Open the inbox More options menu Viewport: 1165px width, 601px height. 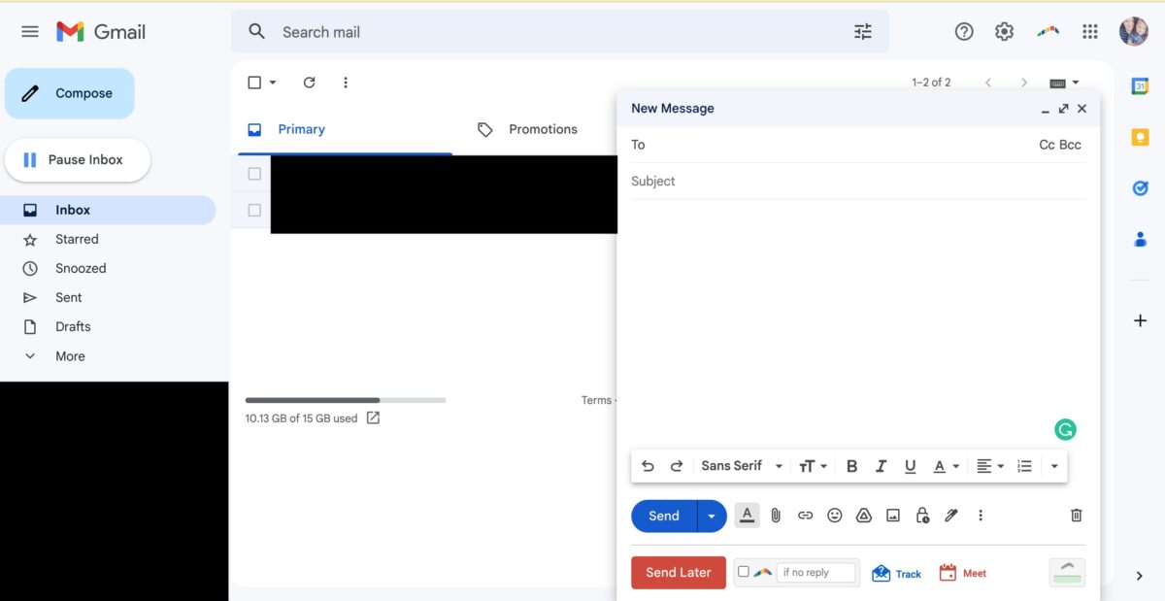(346, 83)
